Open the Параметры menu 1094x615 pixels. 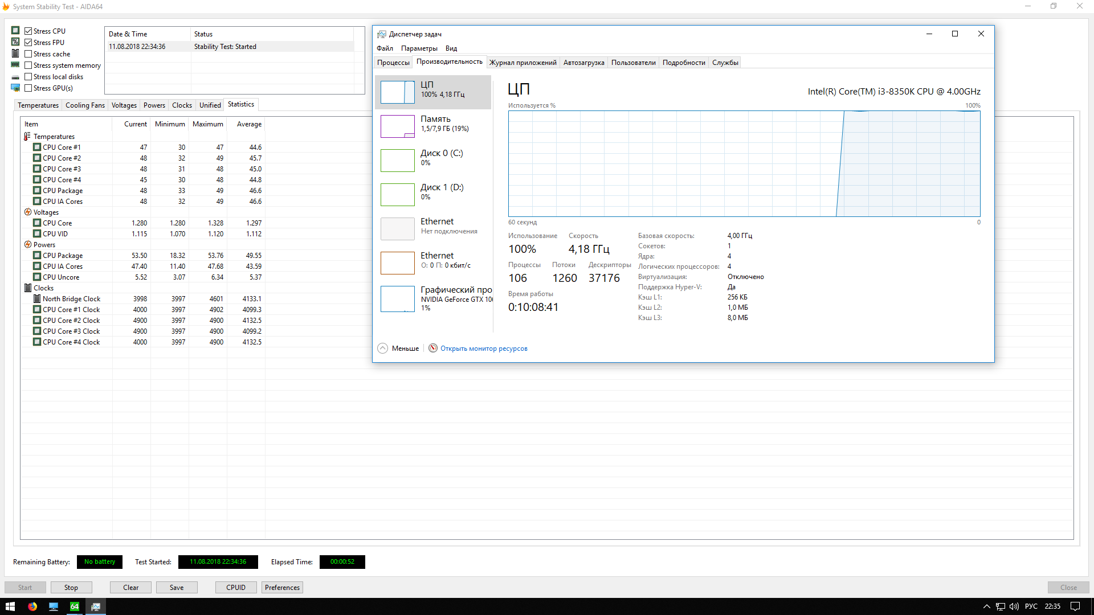419,48
